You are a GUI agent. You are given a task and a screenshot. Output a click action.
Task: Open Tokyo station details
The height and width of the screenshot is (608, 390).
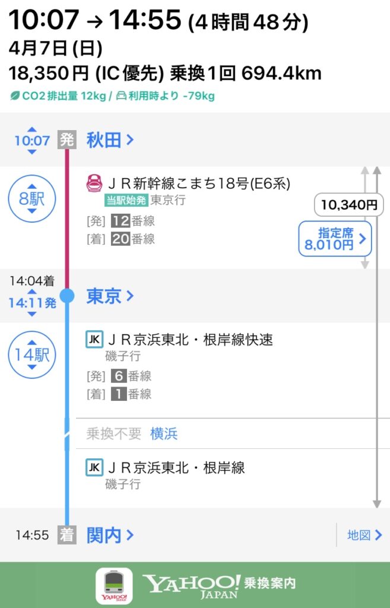point(110,296)
